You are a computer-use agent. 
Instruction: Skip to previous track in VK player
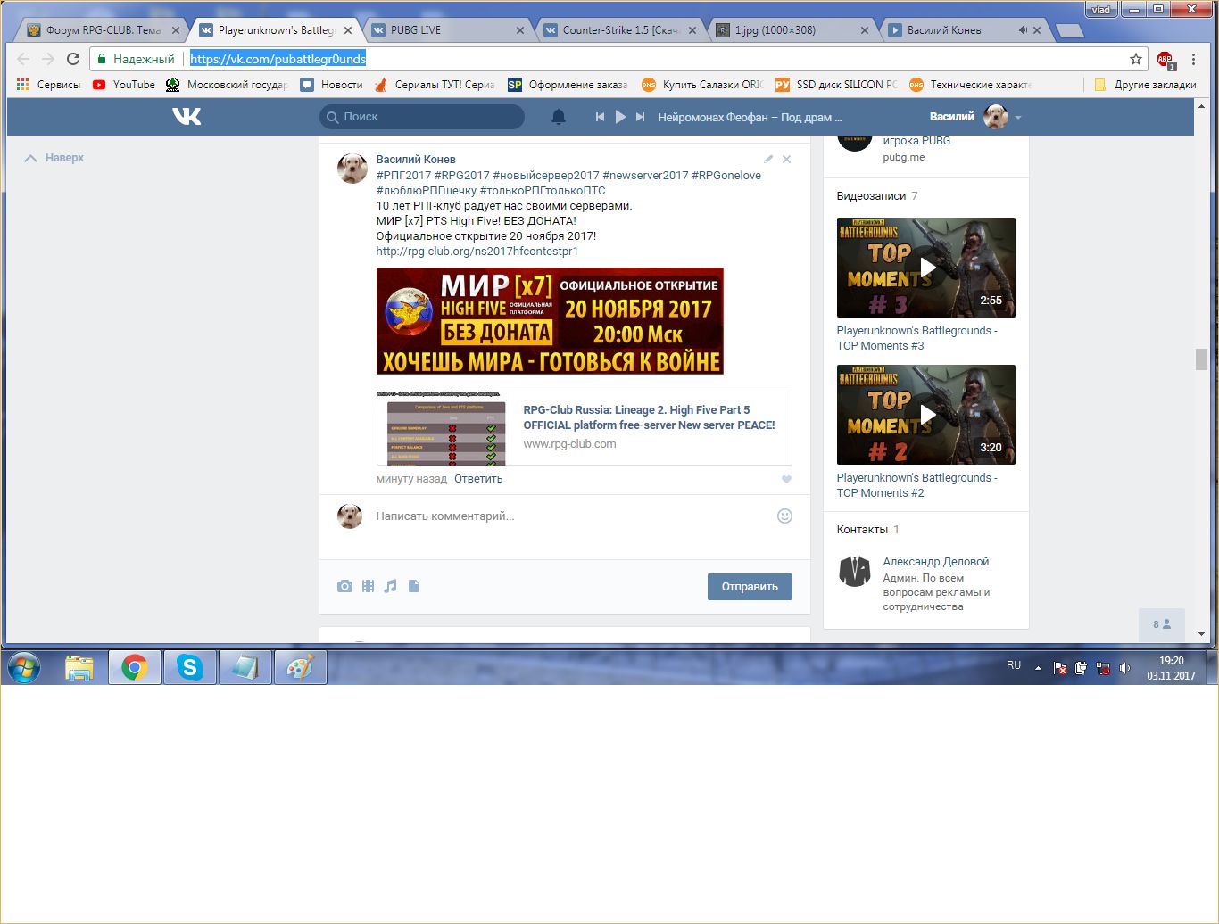(x=600, y=117)
